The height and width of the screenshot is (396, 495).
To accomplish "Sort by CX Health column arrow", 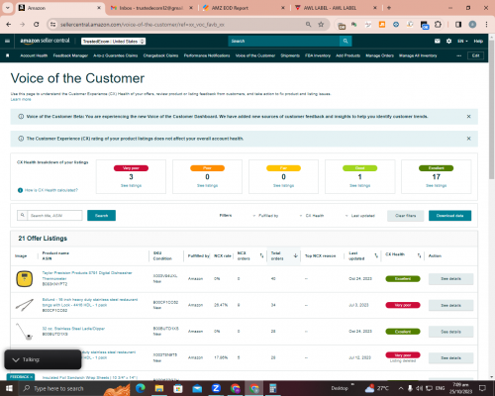I will click(419, 255).
